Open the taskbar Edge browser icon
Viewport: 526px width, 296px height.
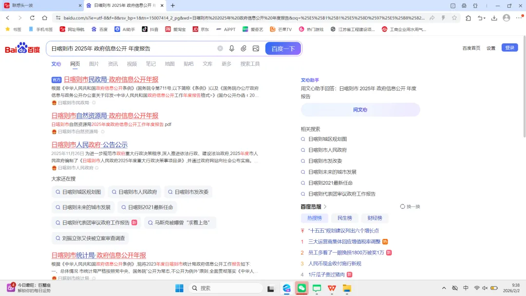coord(286,288)
